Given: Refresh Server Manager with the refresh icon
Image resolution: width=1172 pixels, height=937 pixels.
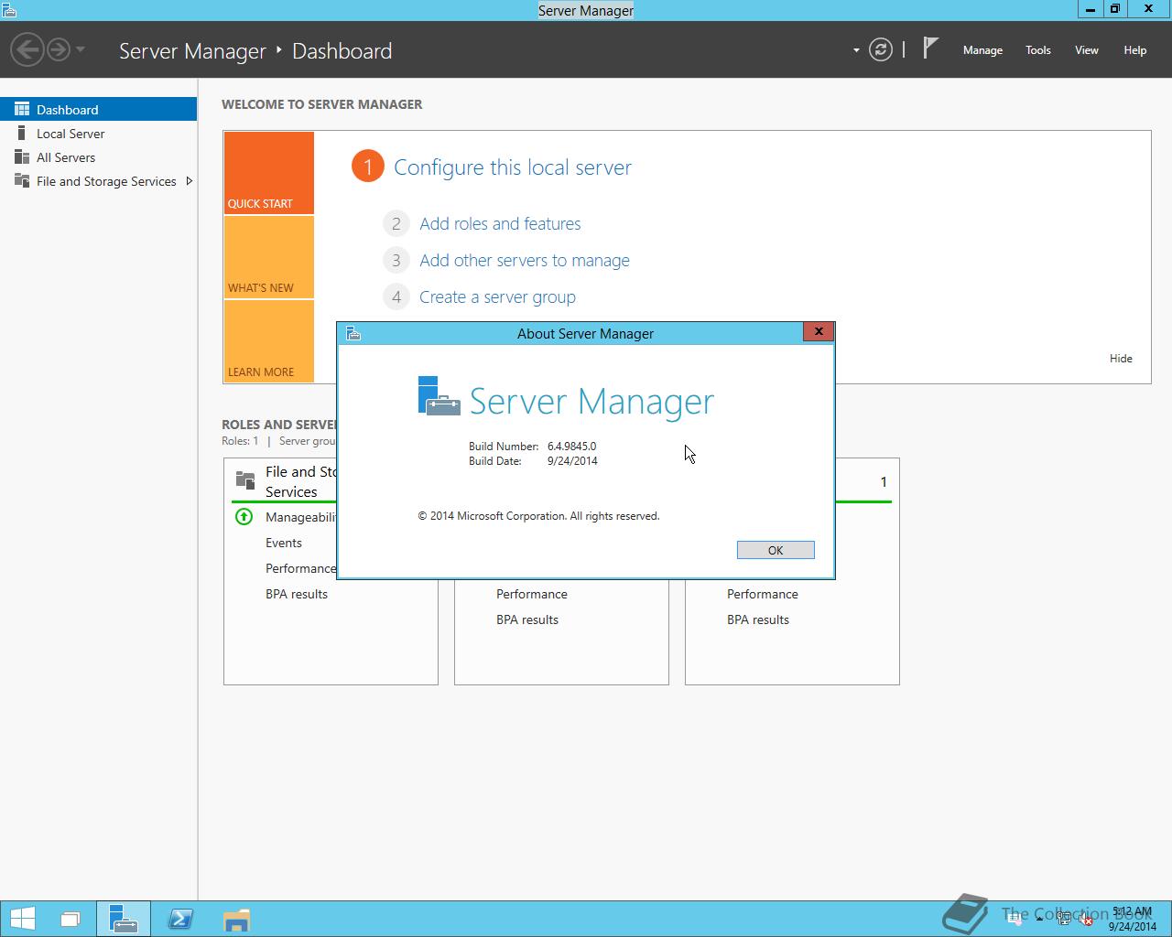Looking at the screenshot, I should [x=881, y=49].
